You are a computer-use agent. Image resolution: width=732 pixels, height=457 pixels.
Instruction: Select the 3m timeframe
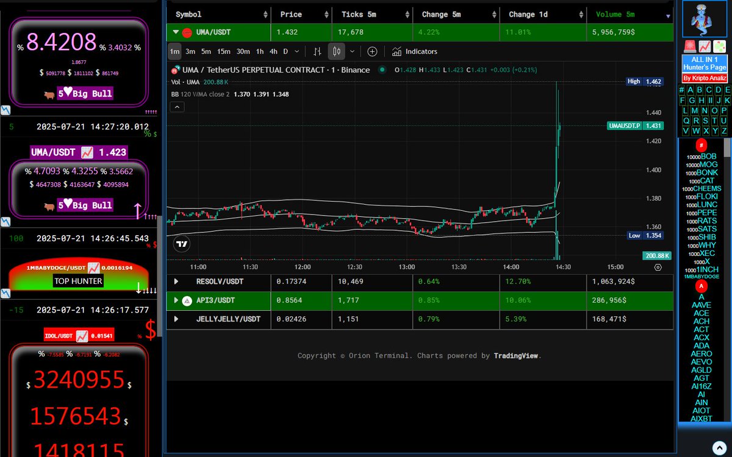coord(190,52)
